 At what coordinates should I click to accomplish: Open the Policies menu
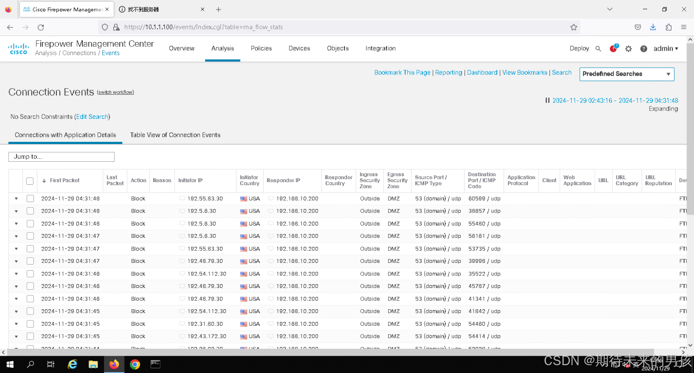coord(261,48)
